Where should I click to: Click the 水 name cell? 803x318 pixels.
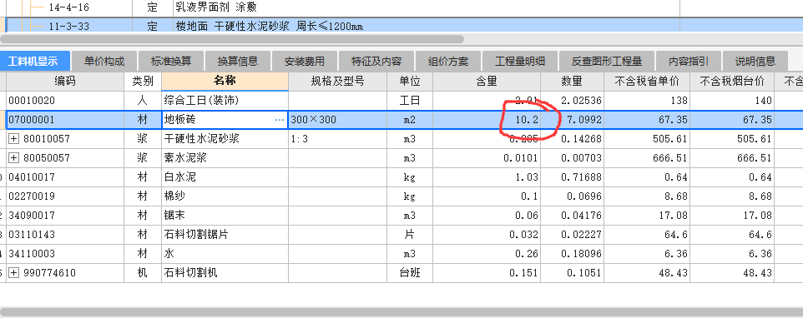(x=225, y=254)
